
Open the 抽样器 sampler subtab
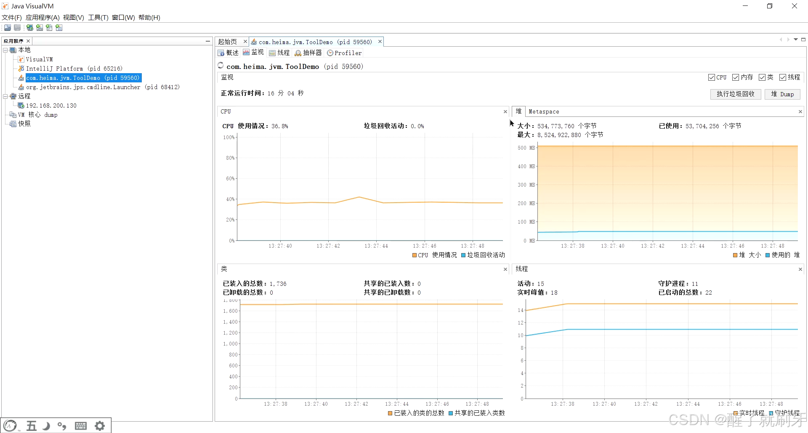[x=308, y=53]
